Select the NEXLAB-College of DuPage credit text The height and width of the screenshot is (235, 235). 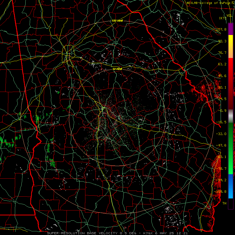[208, 3]
